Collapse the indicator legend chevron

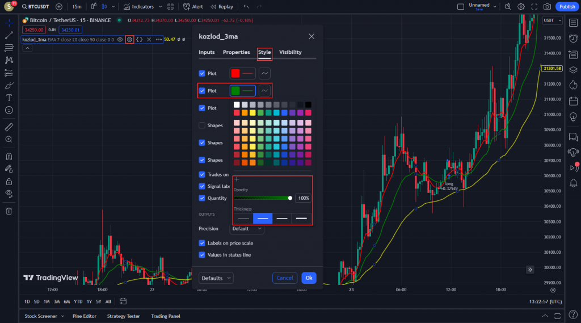27,48
